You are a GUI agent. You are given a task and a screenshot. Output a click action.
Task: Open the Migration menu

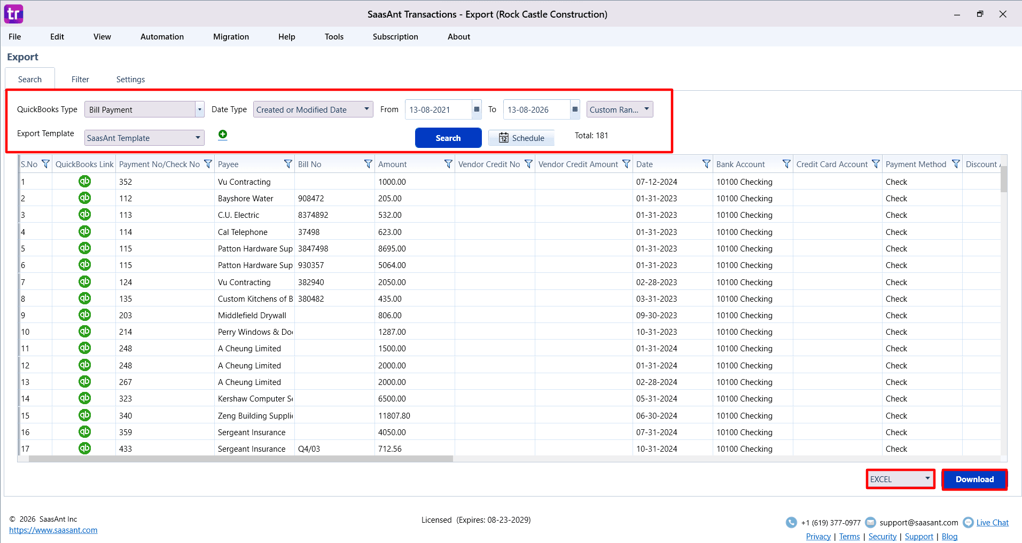pos(231,37)
